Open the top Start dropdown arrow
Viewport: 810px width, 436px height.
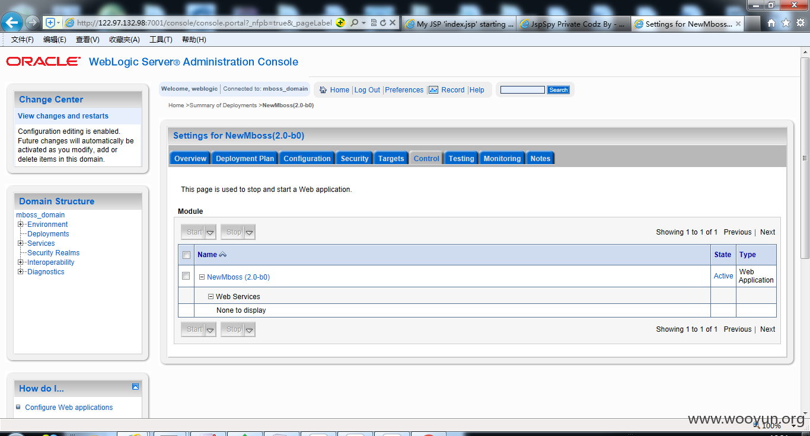point(210,232)
